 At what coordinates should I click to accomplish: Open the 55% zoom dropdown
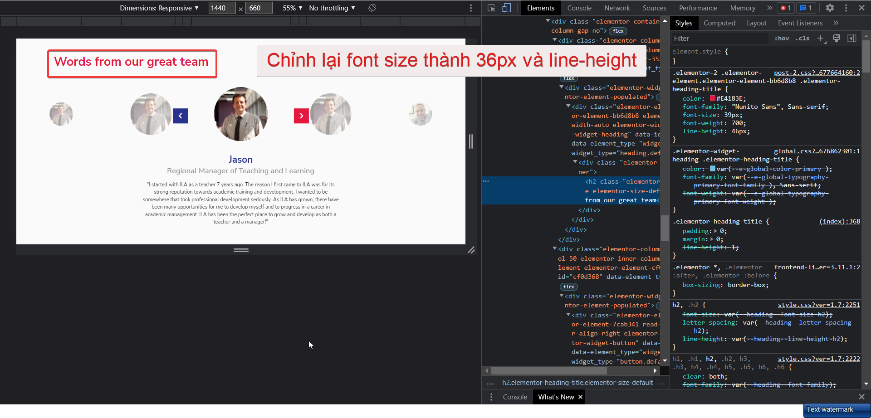(293, 8)
